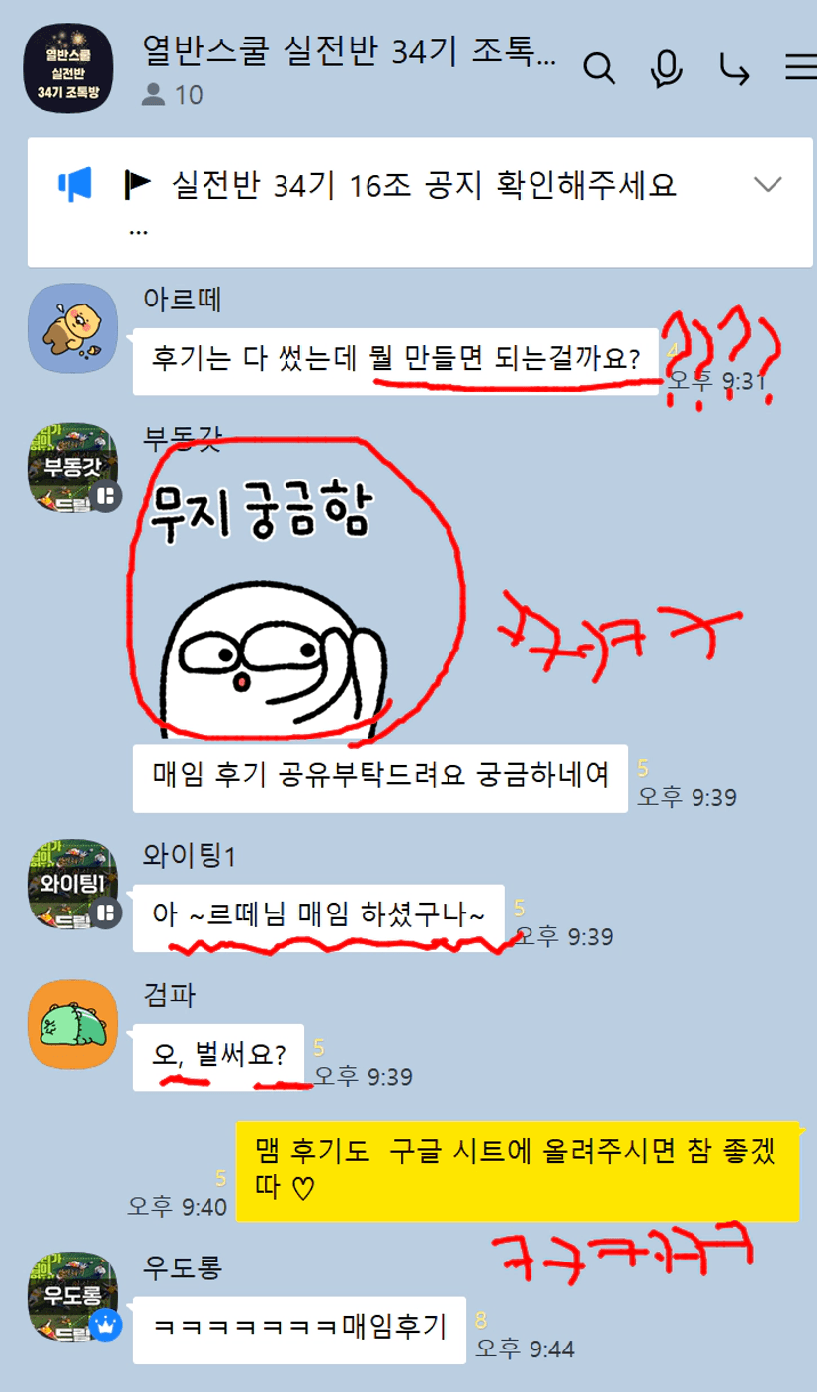Click the member count showing 10
The height and width of the screenshot is (1392, 817).
pos(172,94)
